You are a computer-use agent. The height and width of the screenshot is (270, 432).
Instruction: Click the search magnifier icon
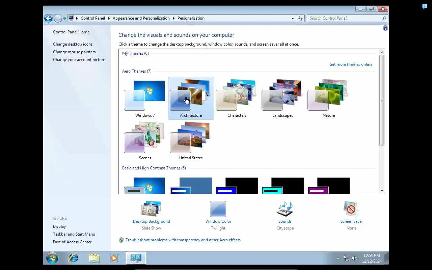point(384,18)
